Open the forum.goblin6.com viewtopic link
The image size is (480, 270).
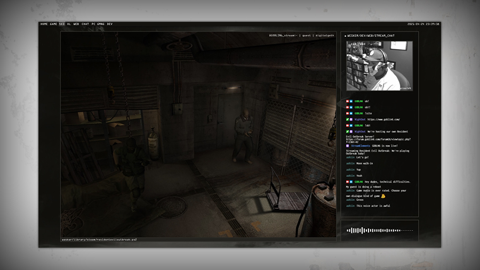click(378, 141)
